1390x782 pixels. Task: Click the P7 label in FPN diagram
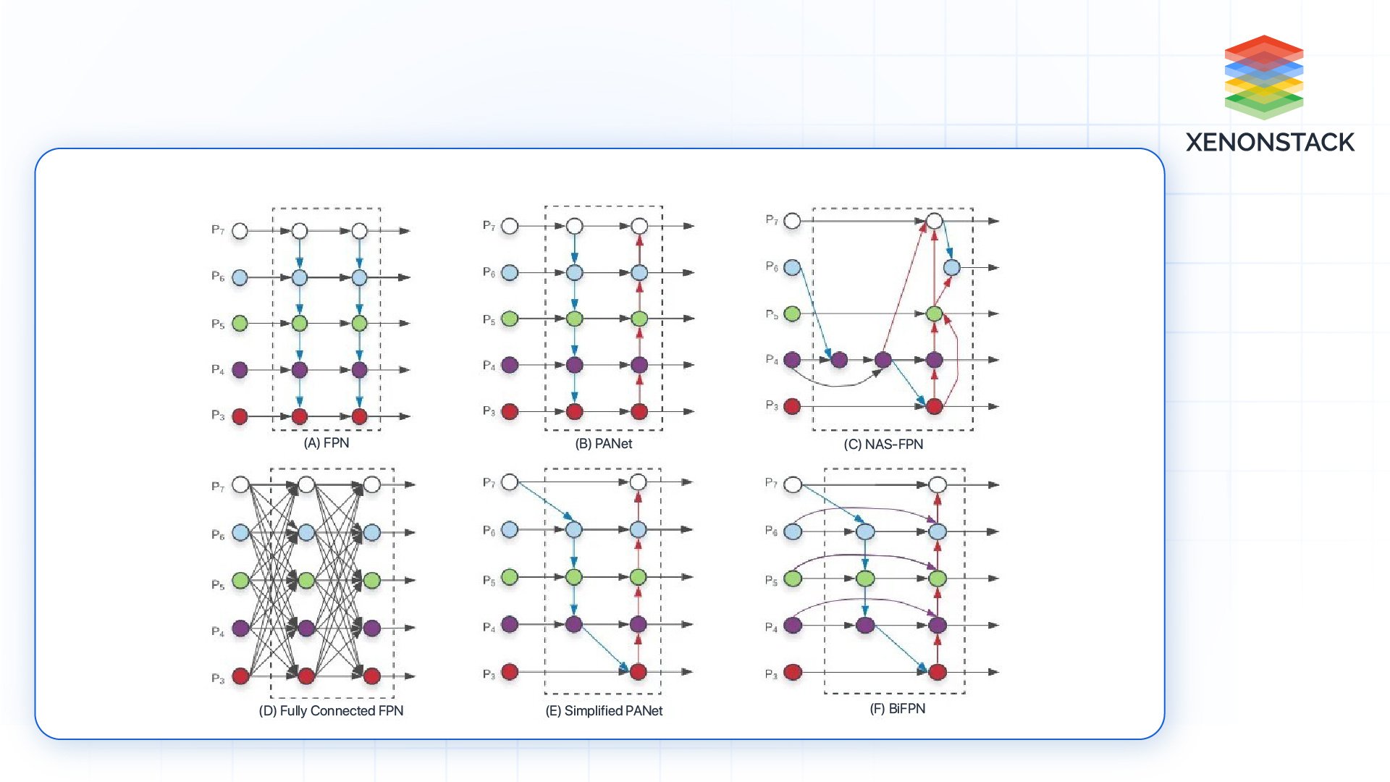tap(218, 230)
